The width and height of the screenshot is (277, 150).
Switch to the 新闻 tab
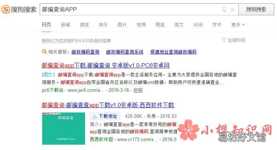65,25
